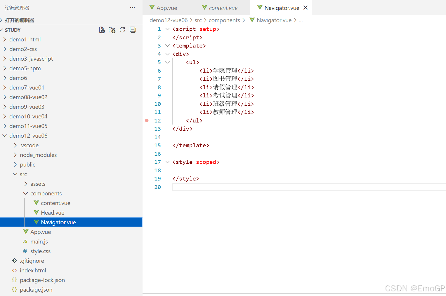The width and height of the screenshot is (446, 296).
Task: Click the Vue icon on the App.vue tab
Action: pyautogui.click(x=152, y=7)
